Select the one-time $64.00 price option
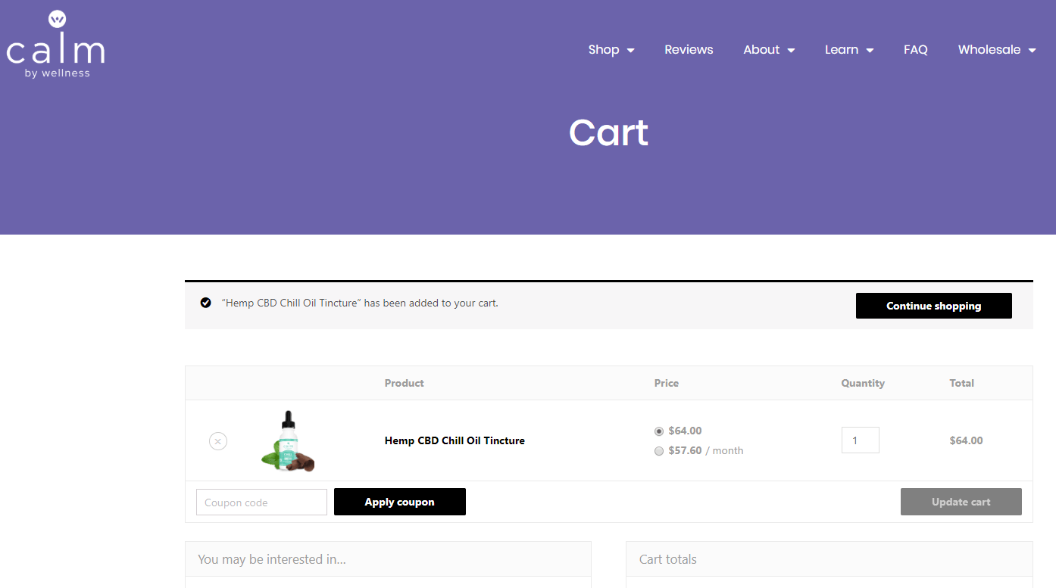The height and width of the screenshot is (588, 1056). (x=659, y=431)
